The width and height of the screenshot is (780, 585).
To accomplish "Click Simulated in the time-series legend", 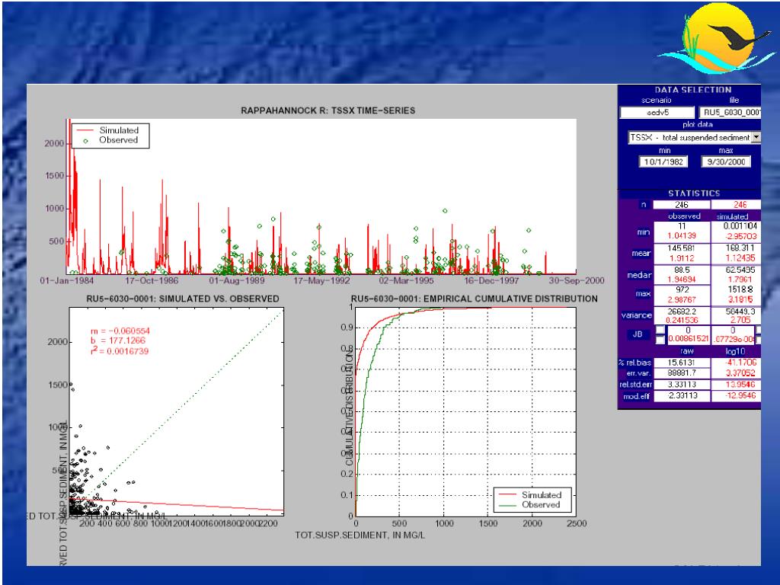I will coord(119,129).
